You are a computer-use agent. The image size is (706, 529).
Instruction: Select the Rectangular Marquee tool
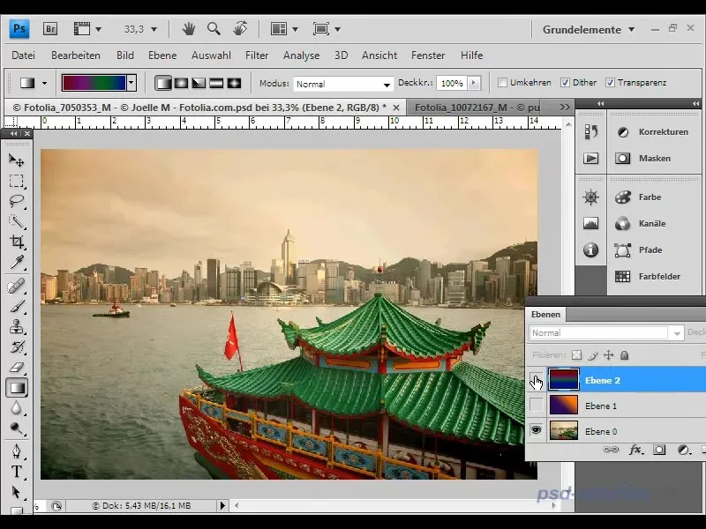pyautogui.click(x=16, y=181)
